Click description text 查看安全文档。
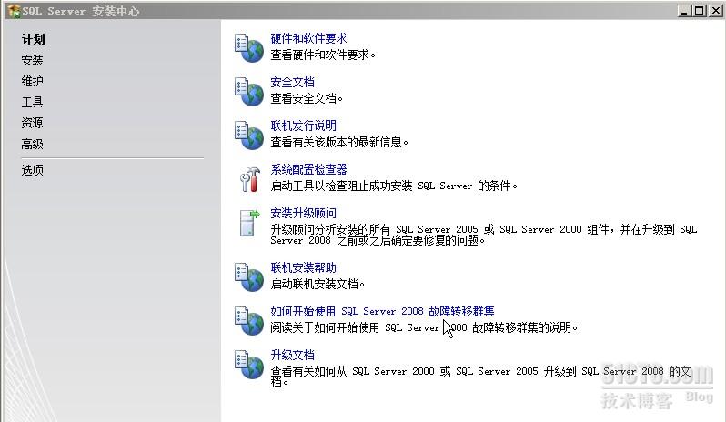Screen dimensions: 726x422 tap(307, 98)
